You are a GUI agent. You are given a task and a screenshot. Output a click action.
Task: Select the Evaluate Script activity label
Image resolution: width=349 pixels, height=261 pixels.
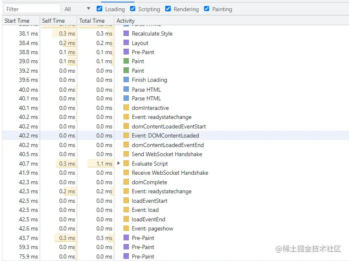click(150, 164)
